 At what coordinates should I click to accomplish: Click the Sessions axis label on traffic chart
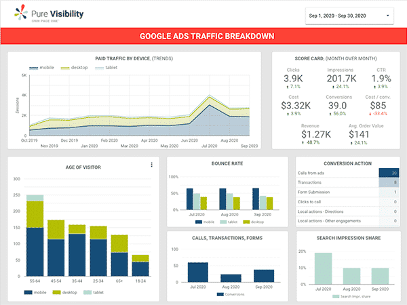coord(18,105)
